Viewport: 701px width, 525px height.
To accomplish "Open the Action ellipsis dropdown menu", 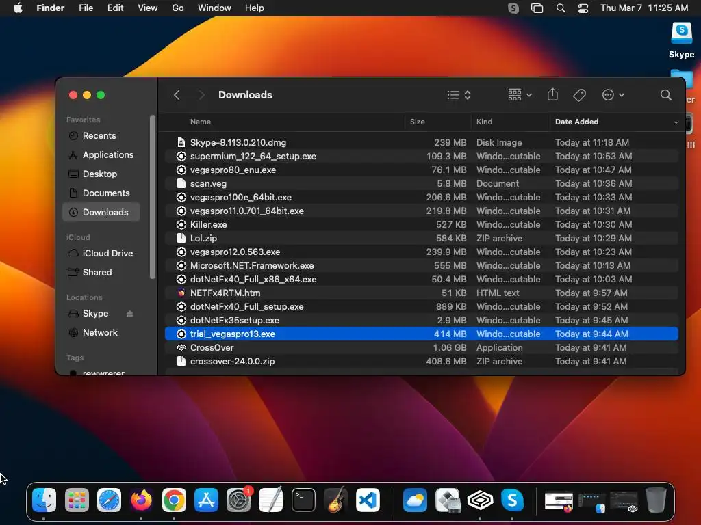I will (613, 95).
